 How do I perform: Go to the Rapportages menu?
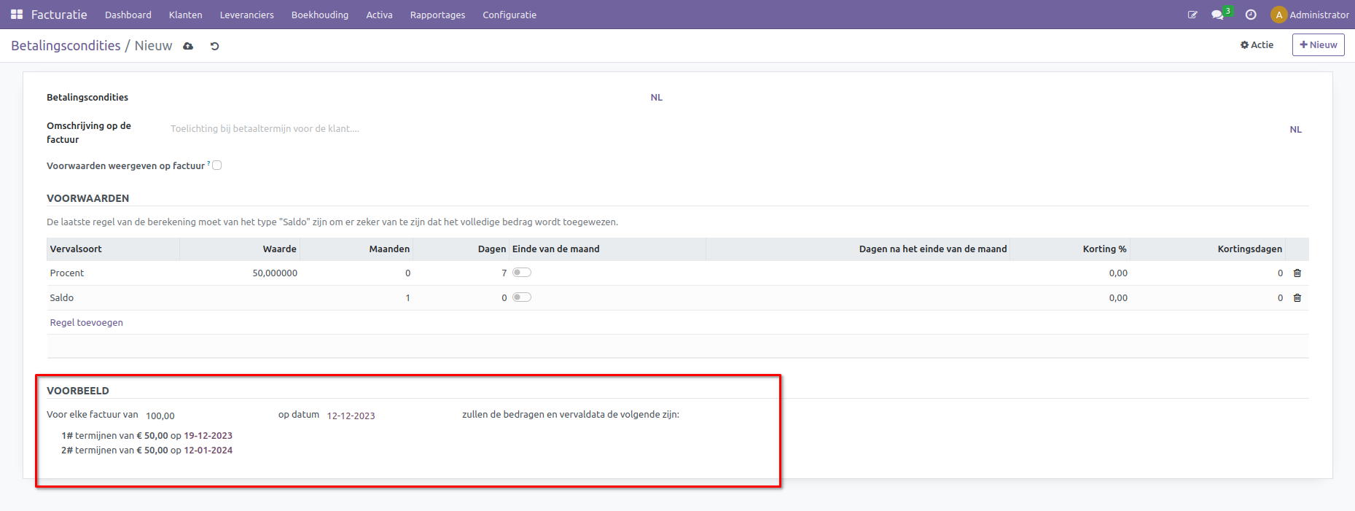pos(437,15)
